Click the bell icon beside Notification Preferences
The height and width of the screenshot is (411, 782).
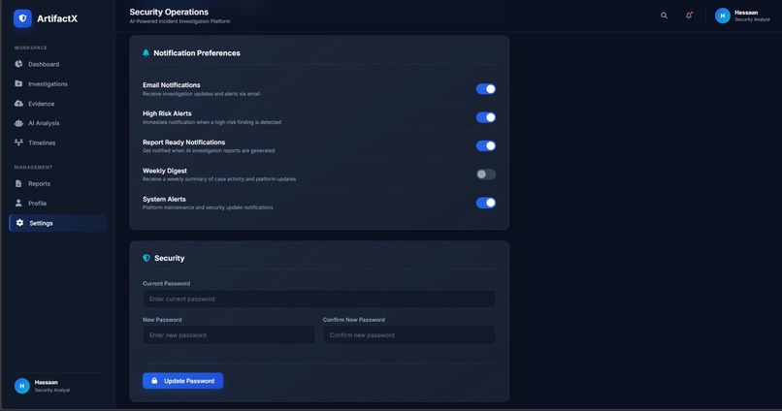(x=146, y=52)
